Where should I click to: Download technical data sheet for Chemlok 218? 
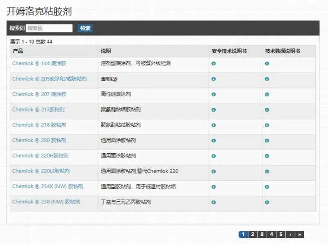click(266, 125)
